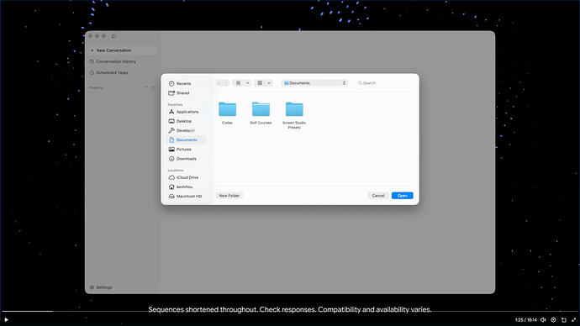The image size is (580, 326).
Task: Select the Screen Studio Presets folder
Action: (x=294, y=115)
